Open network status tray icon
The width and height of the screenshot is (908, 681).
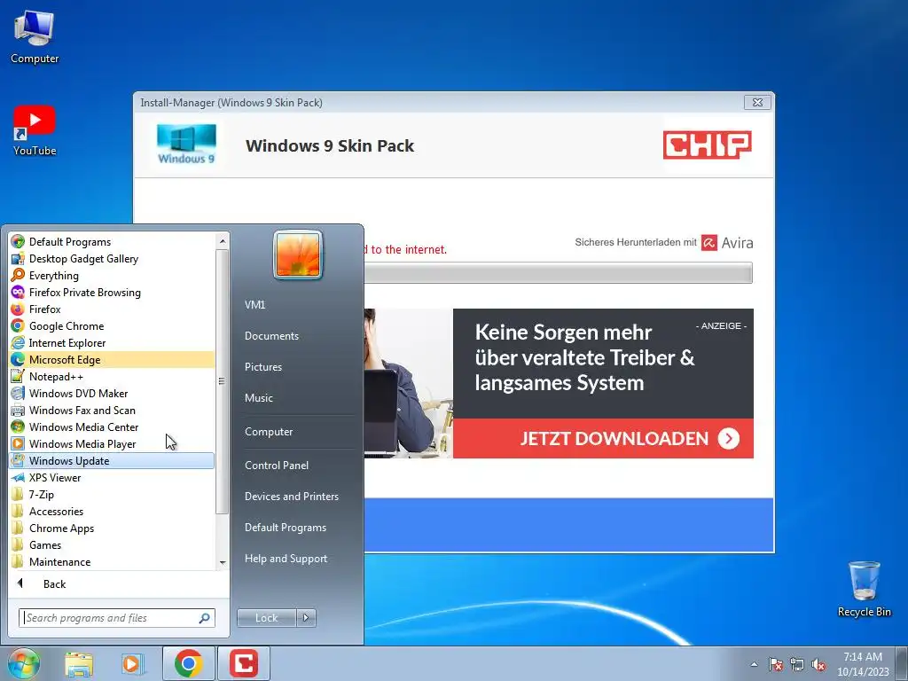click(797, 664)
